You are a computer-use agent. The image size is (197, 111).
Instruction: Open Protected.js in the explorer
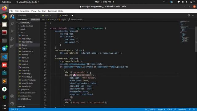(27, 77)
